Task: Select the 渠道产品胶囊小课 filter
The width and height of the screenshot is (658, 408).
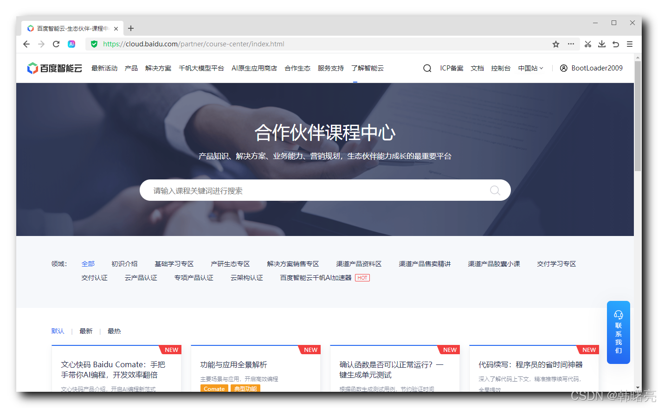Action: (x=494, y=264)
